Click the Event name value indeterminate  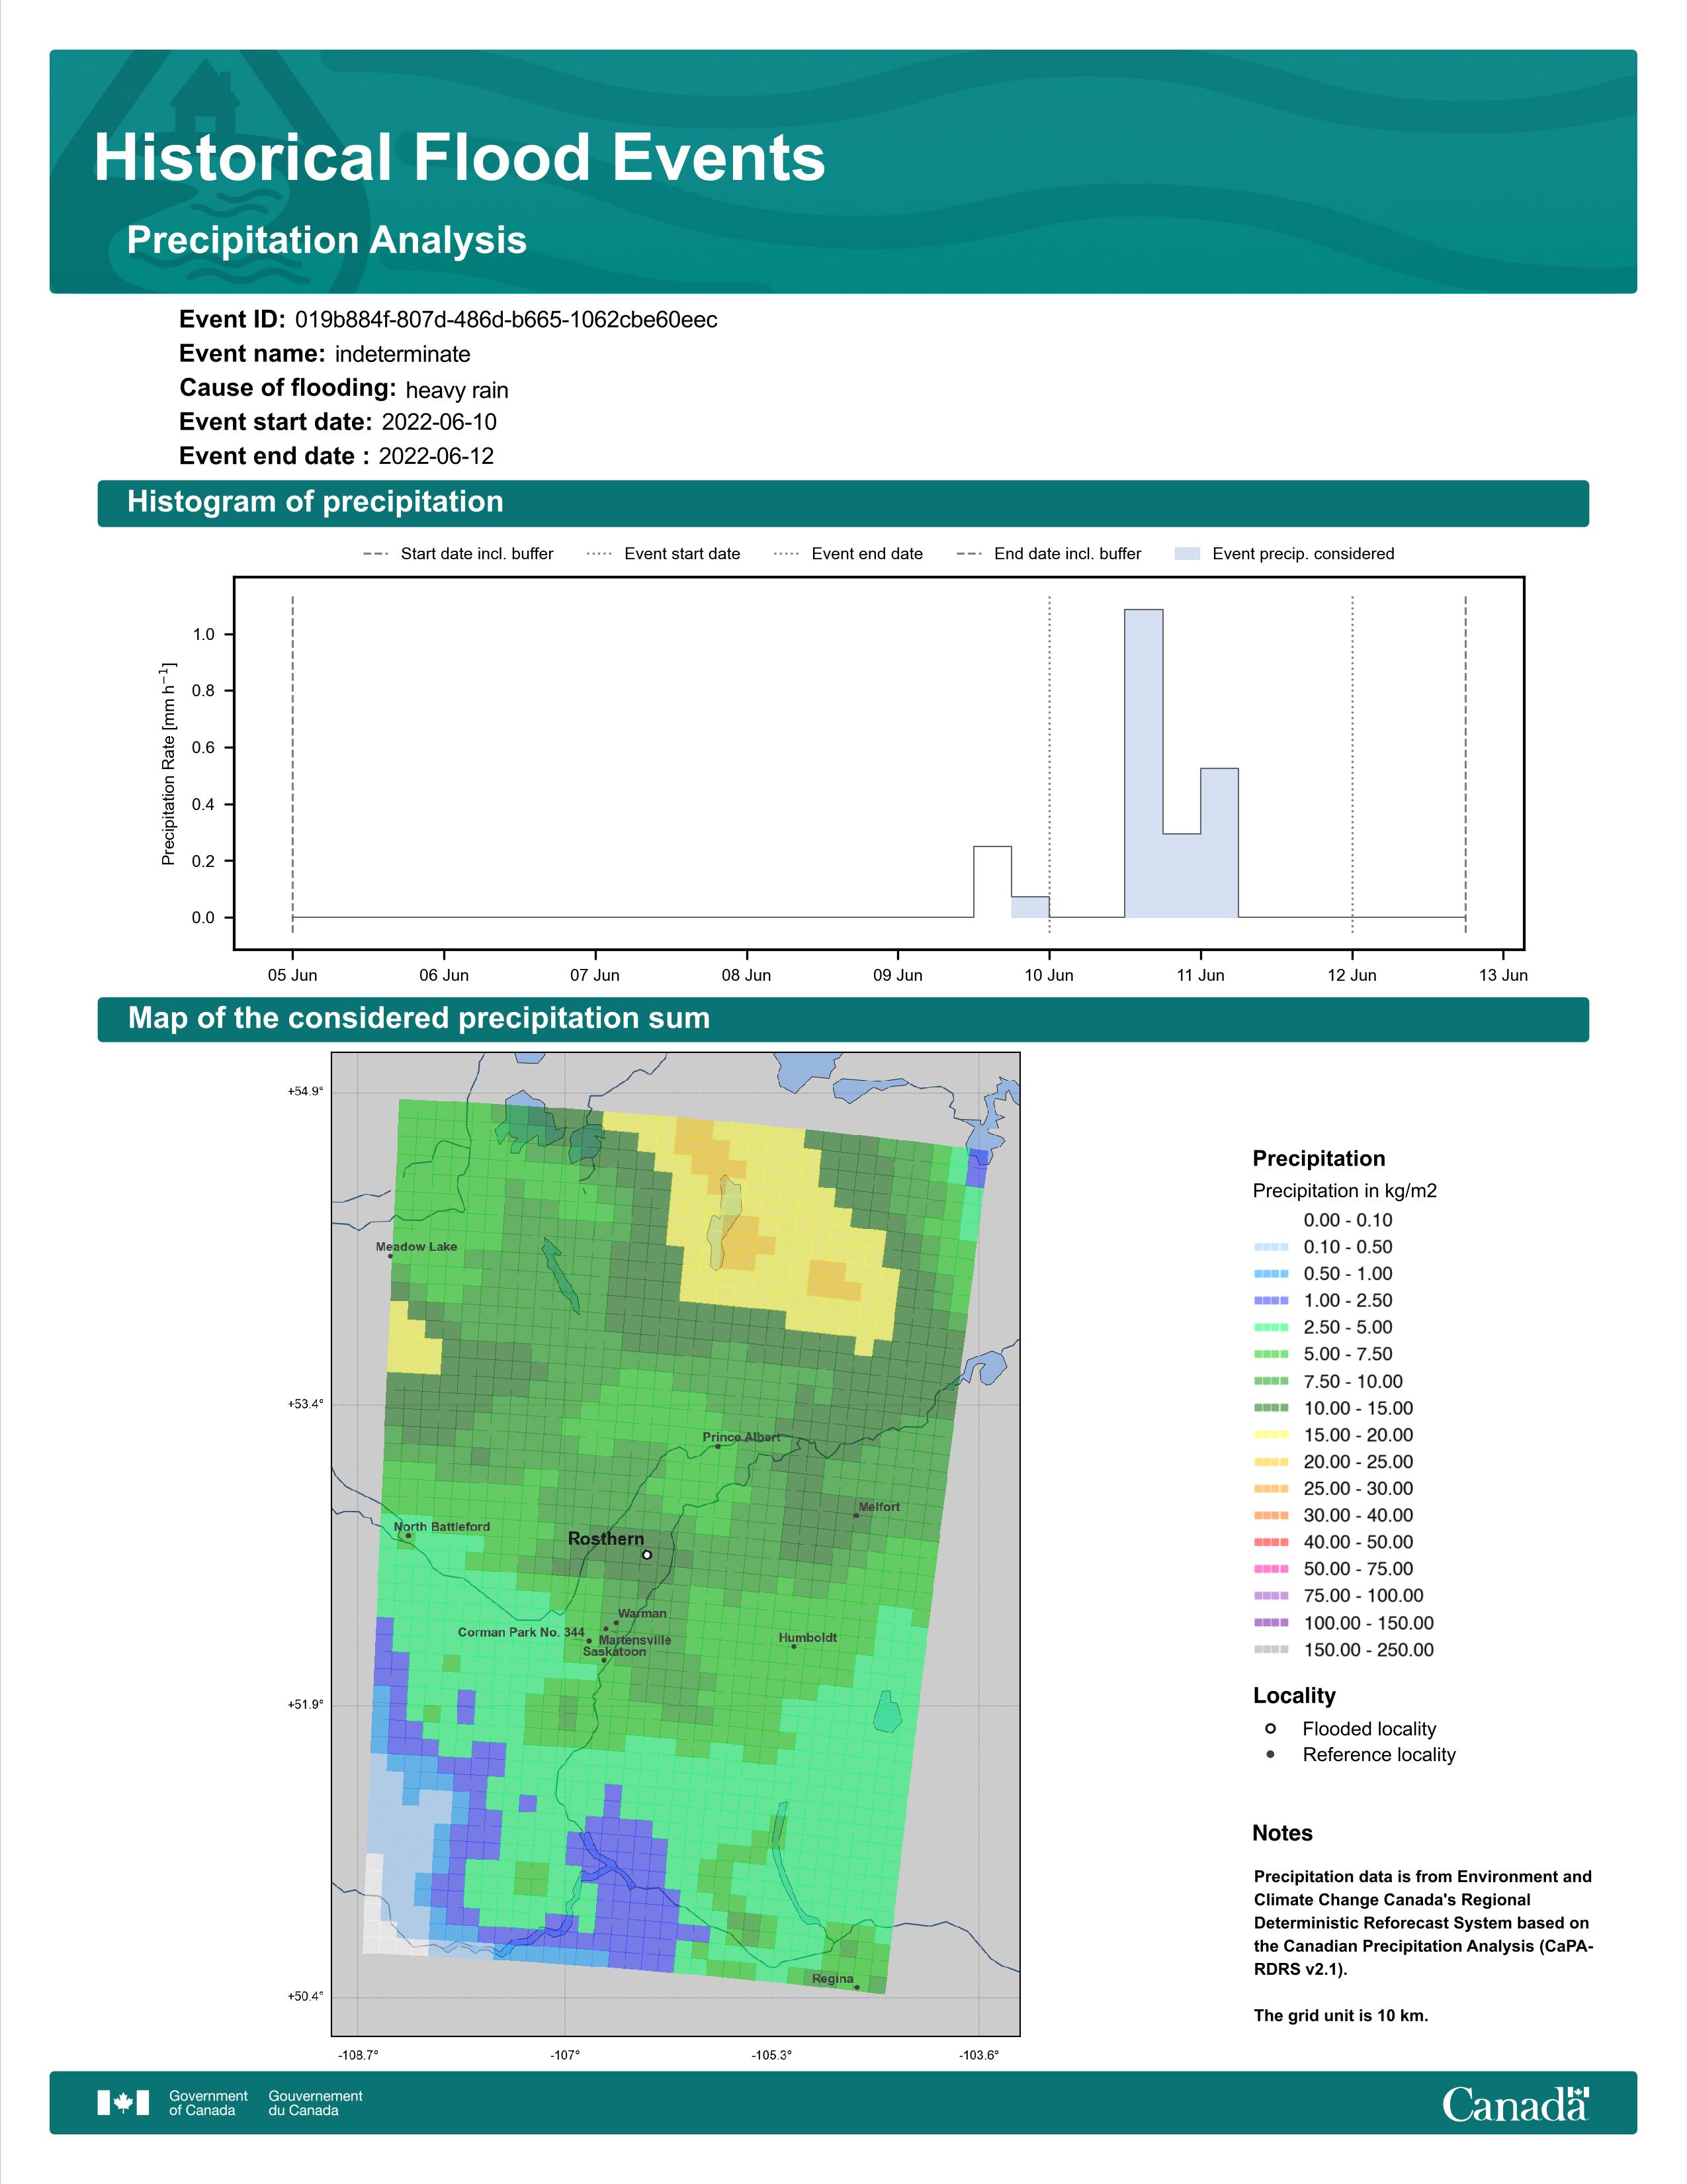point(403,354)
